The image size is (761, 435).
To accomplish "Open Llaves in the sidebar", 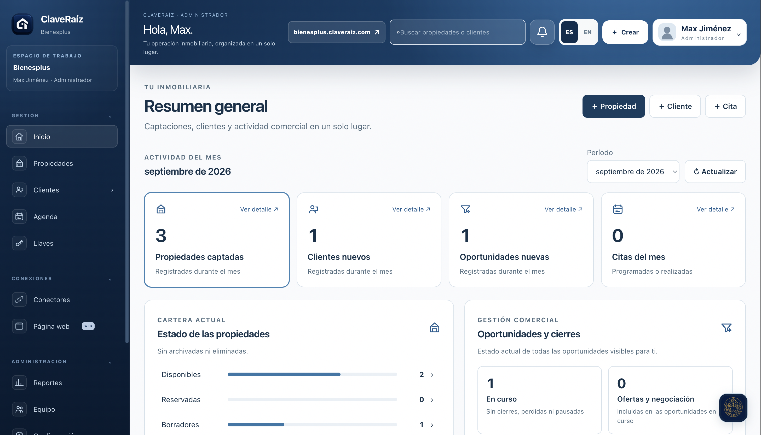I will (x=62, y=243).
